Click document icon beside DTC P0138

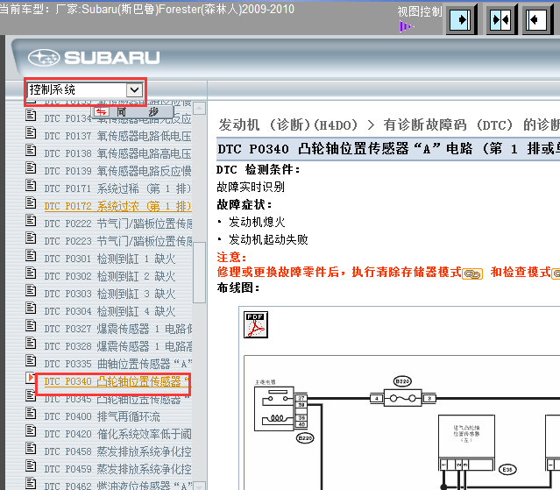31,151
